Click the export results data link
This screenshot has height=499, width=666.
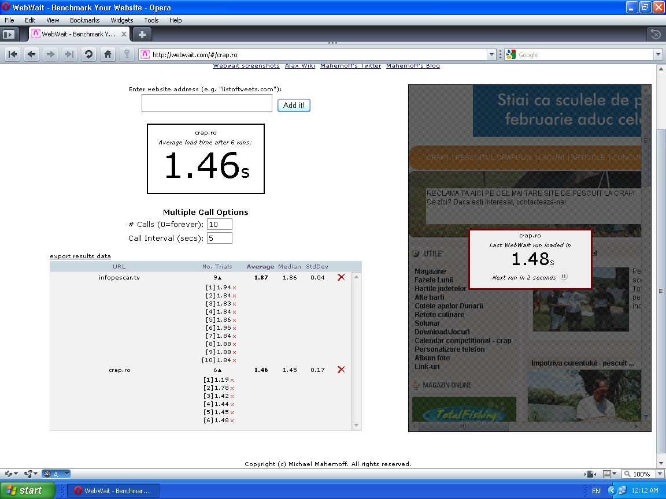(80, 256)
